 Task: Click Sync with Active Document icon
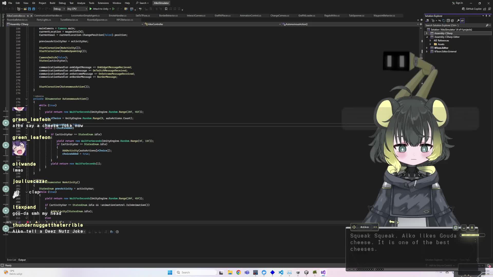pos(440,21)
